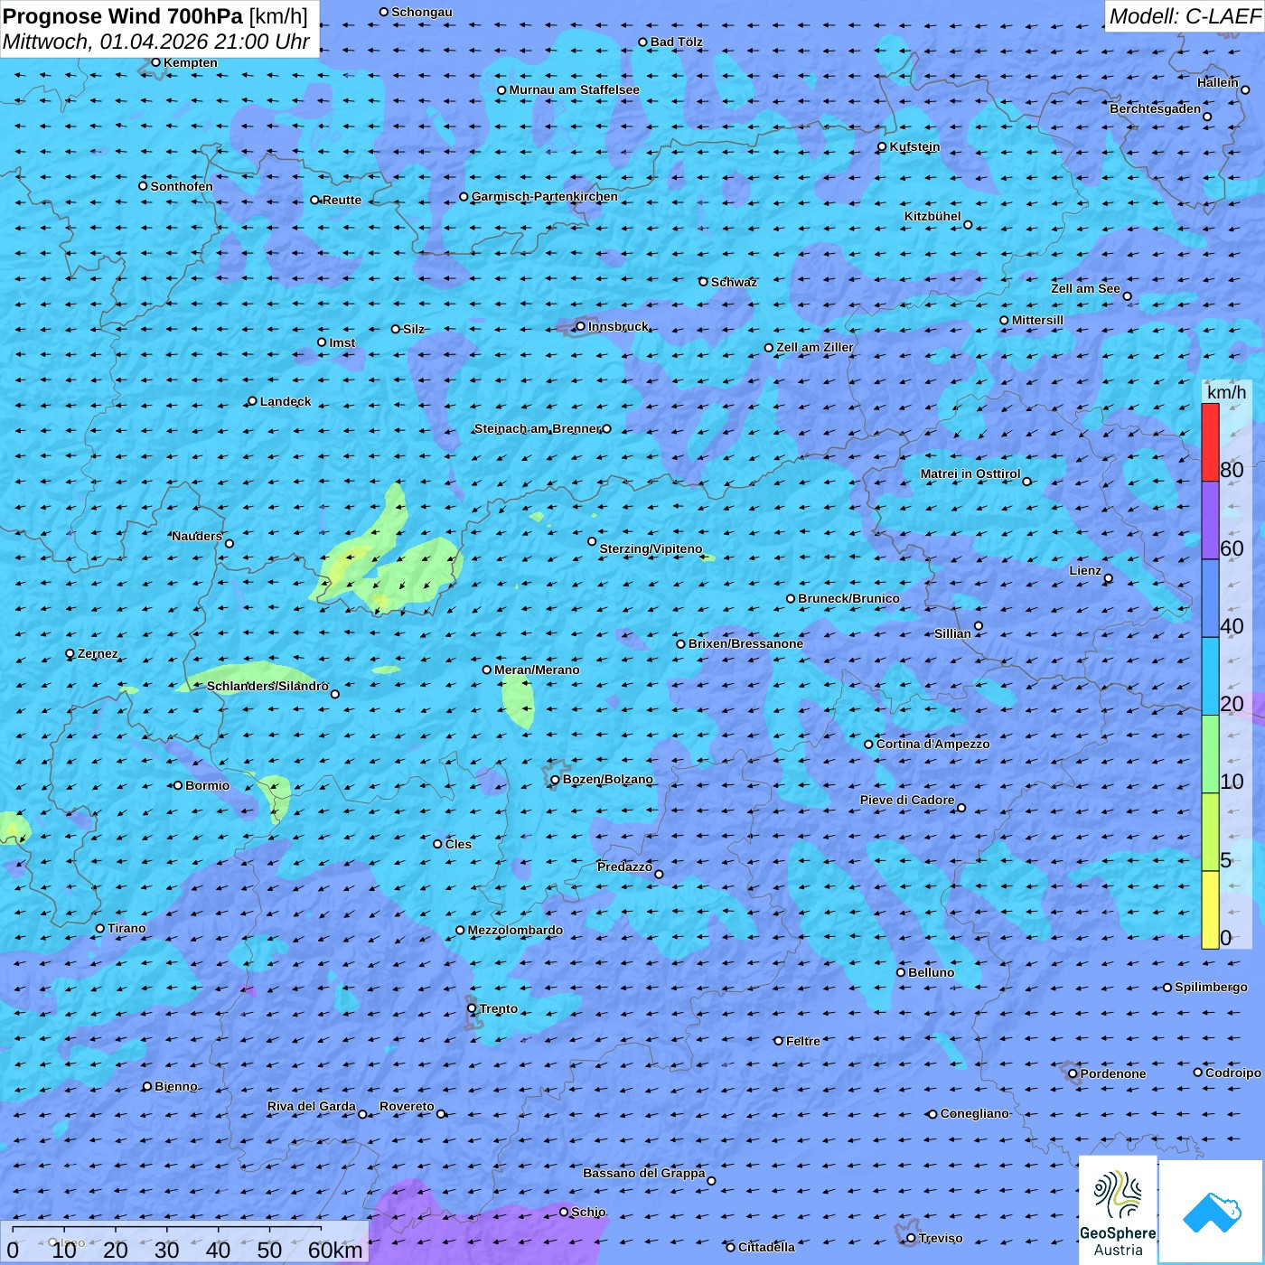
Task: Click the 'Rovereto' label
Action: pos(407,1106)
